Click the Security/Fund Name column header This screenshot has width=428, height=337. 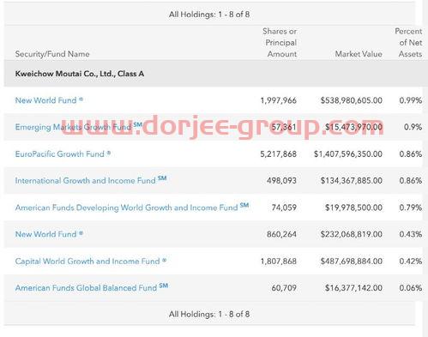pos(52,54)
